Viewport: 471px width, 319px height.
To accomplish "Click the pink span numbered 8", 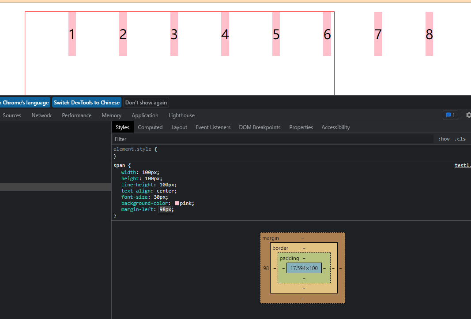I will click(429, 34).
